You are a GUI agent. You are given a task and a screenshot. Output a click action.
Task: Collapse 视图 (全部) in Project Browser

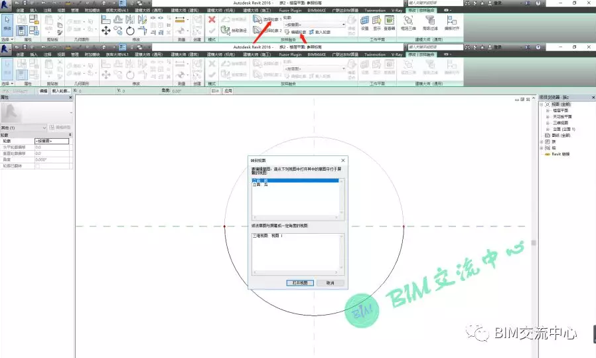[x=542, y=104]
